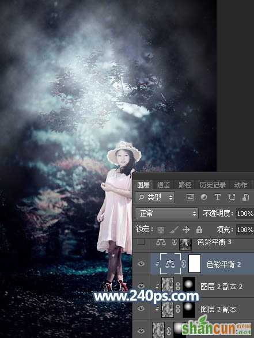Open the 路径 tab
This screenshot has height=338, width=254.
tap(184, 185)
